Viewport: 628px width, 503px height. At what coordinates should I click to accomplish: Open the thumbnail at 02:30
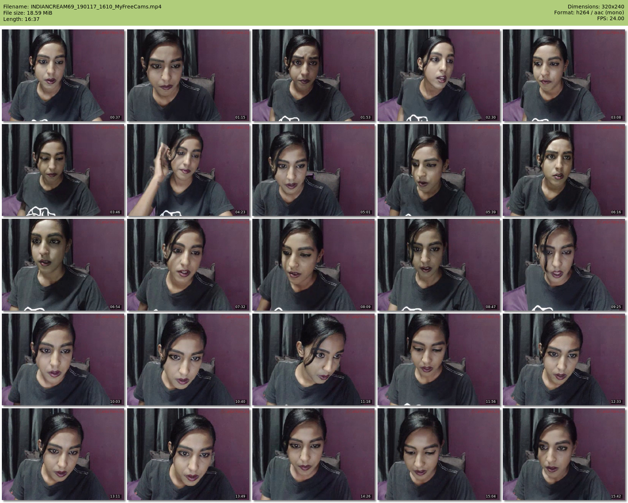click(x=438, y=75)
